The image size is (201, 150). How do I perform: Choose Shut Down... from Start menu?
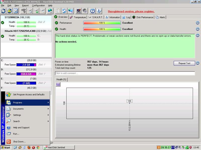pos(27,141)
